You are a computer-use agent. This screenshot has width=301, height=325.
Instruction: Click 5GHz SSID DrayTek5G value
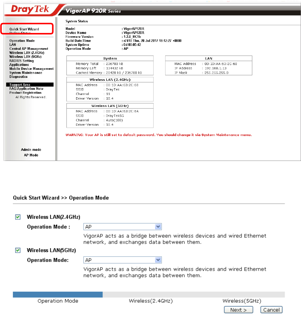115,116
